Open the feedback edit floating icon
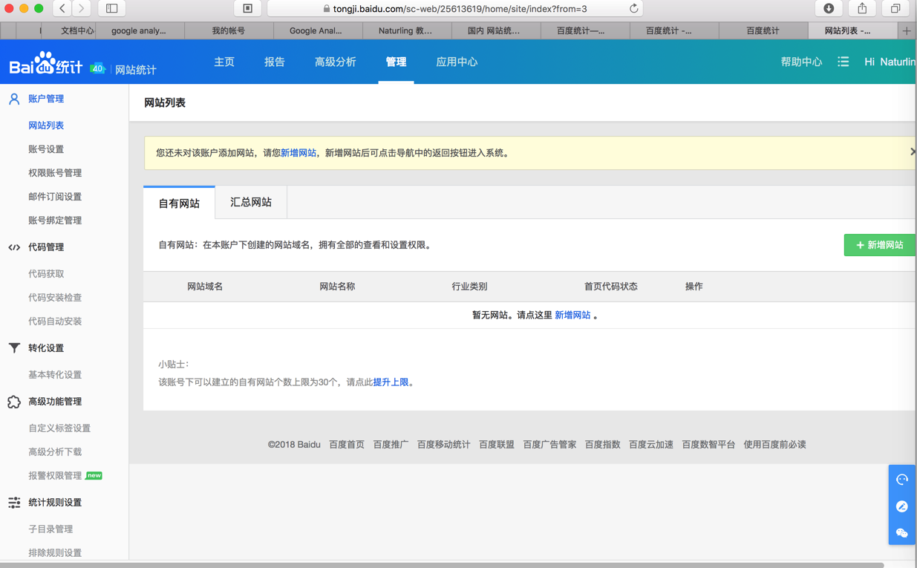This screenshot has height=568, width=917. tap(901, 506)
